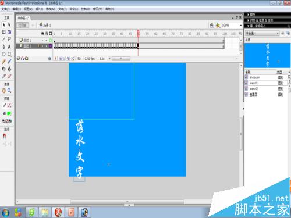Image resolution: width=291 pixels, height=218 pixels.
Task: Open the library document dropdown
Action: (262, 33)
